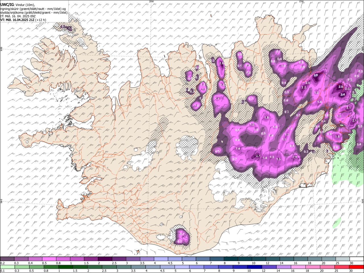Click the dark grey-purple 0.2 swatch in the upper legend row
Screen dimensions: 364x273
7,259
